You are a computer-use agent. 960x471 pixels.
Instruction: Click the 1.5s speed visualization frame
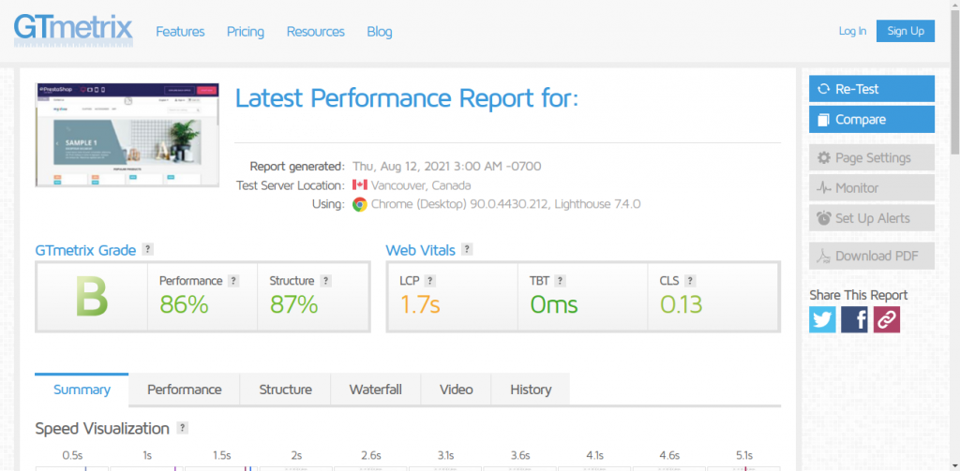(x=221, y=468)
